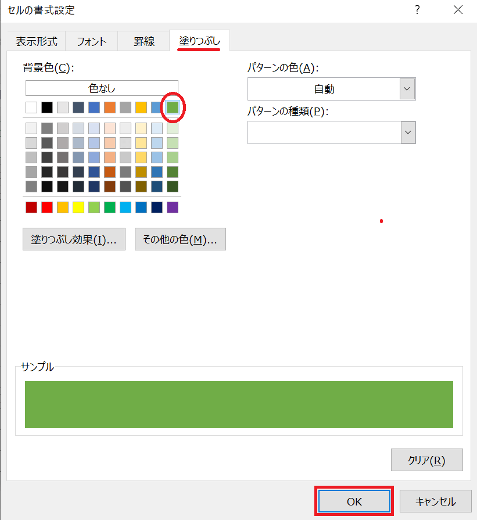Click the green サンプル preview area
The width and height of the screenshot is (477, 520).
click(x=239, y=404)
